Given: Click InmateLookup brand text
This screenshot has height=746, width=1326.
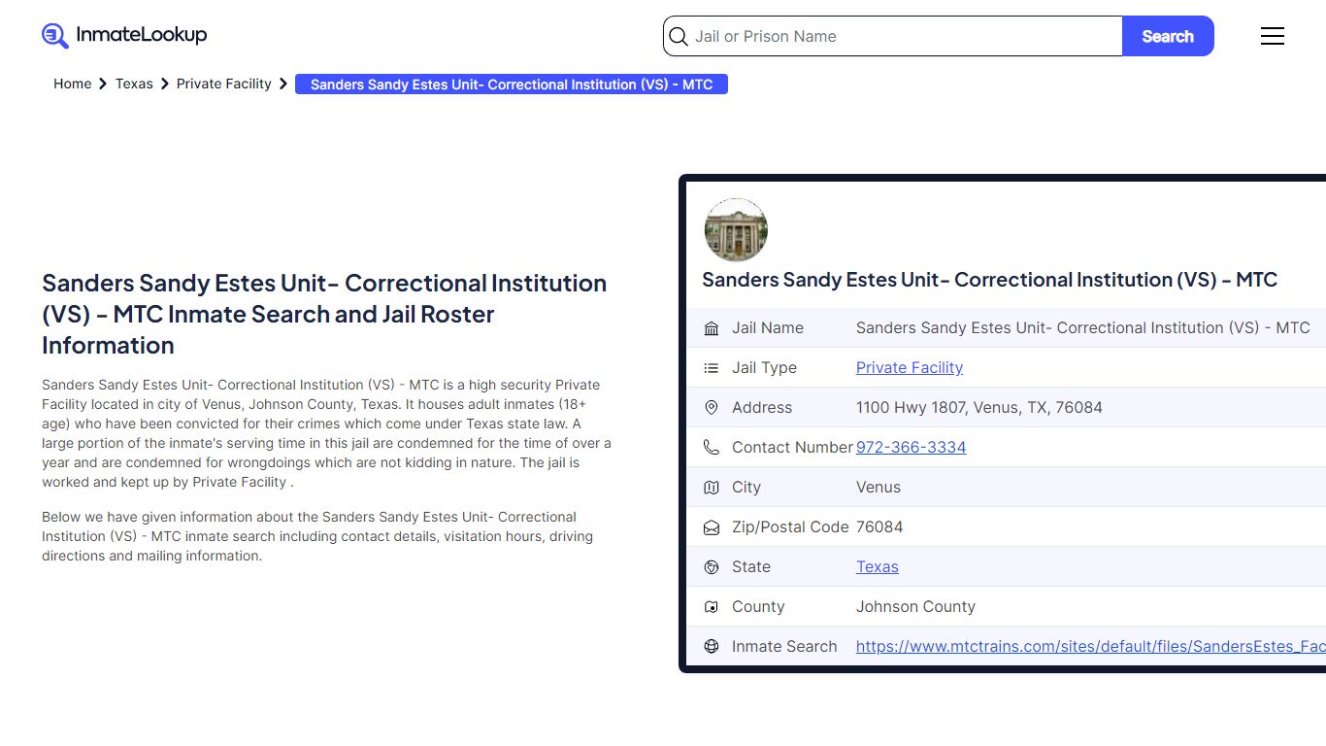Looking at the screenshot, I should pyautogui.click(x=142, y=36).
